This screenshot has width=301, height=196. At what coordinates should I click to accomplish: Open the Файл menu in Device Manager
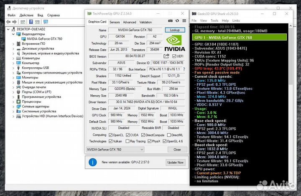[11, 15]
